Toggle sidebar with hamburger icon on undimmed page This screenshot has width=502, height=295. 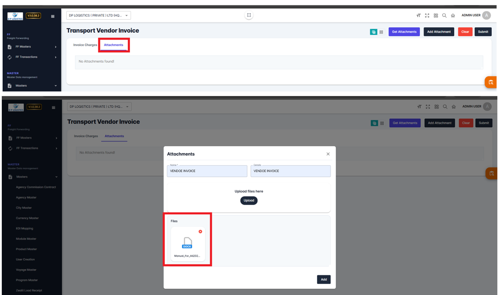point(53,16)
